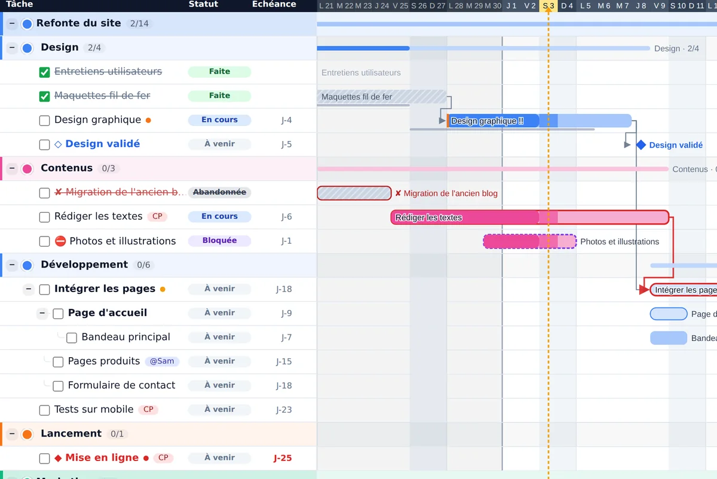Click the red diamond icon of Mise en ligne
The width and height of the screenshot is (717, 479).
[58, 458]
